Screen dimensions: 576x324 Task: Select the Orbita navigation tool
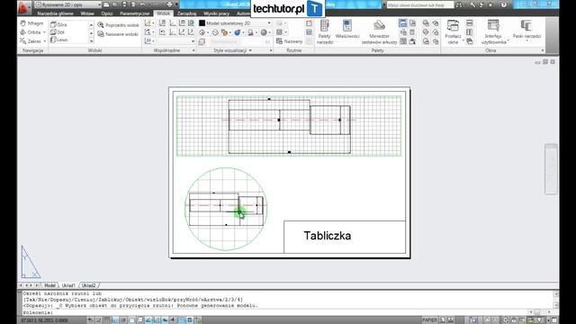coord(31,32)
